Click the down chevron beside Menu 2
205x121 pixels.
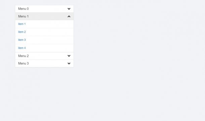coord(69,56)
